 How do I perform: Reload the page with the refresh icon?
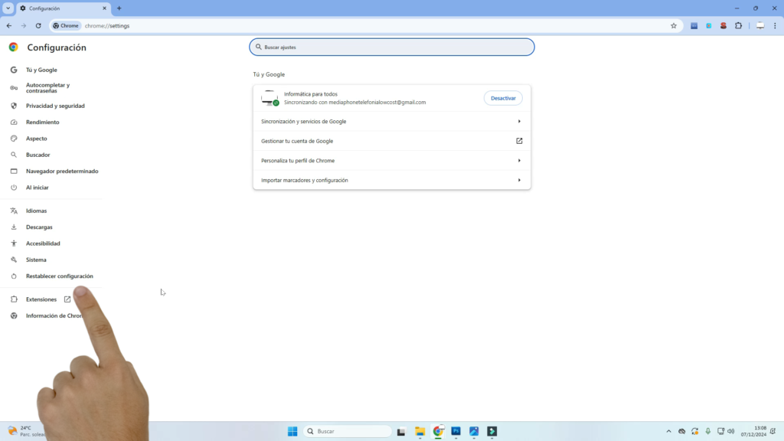point(38,25)
